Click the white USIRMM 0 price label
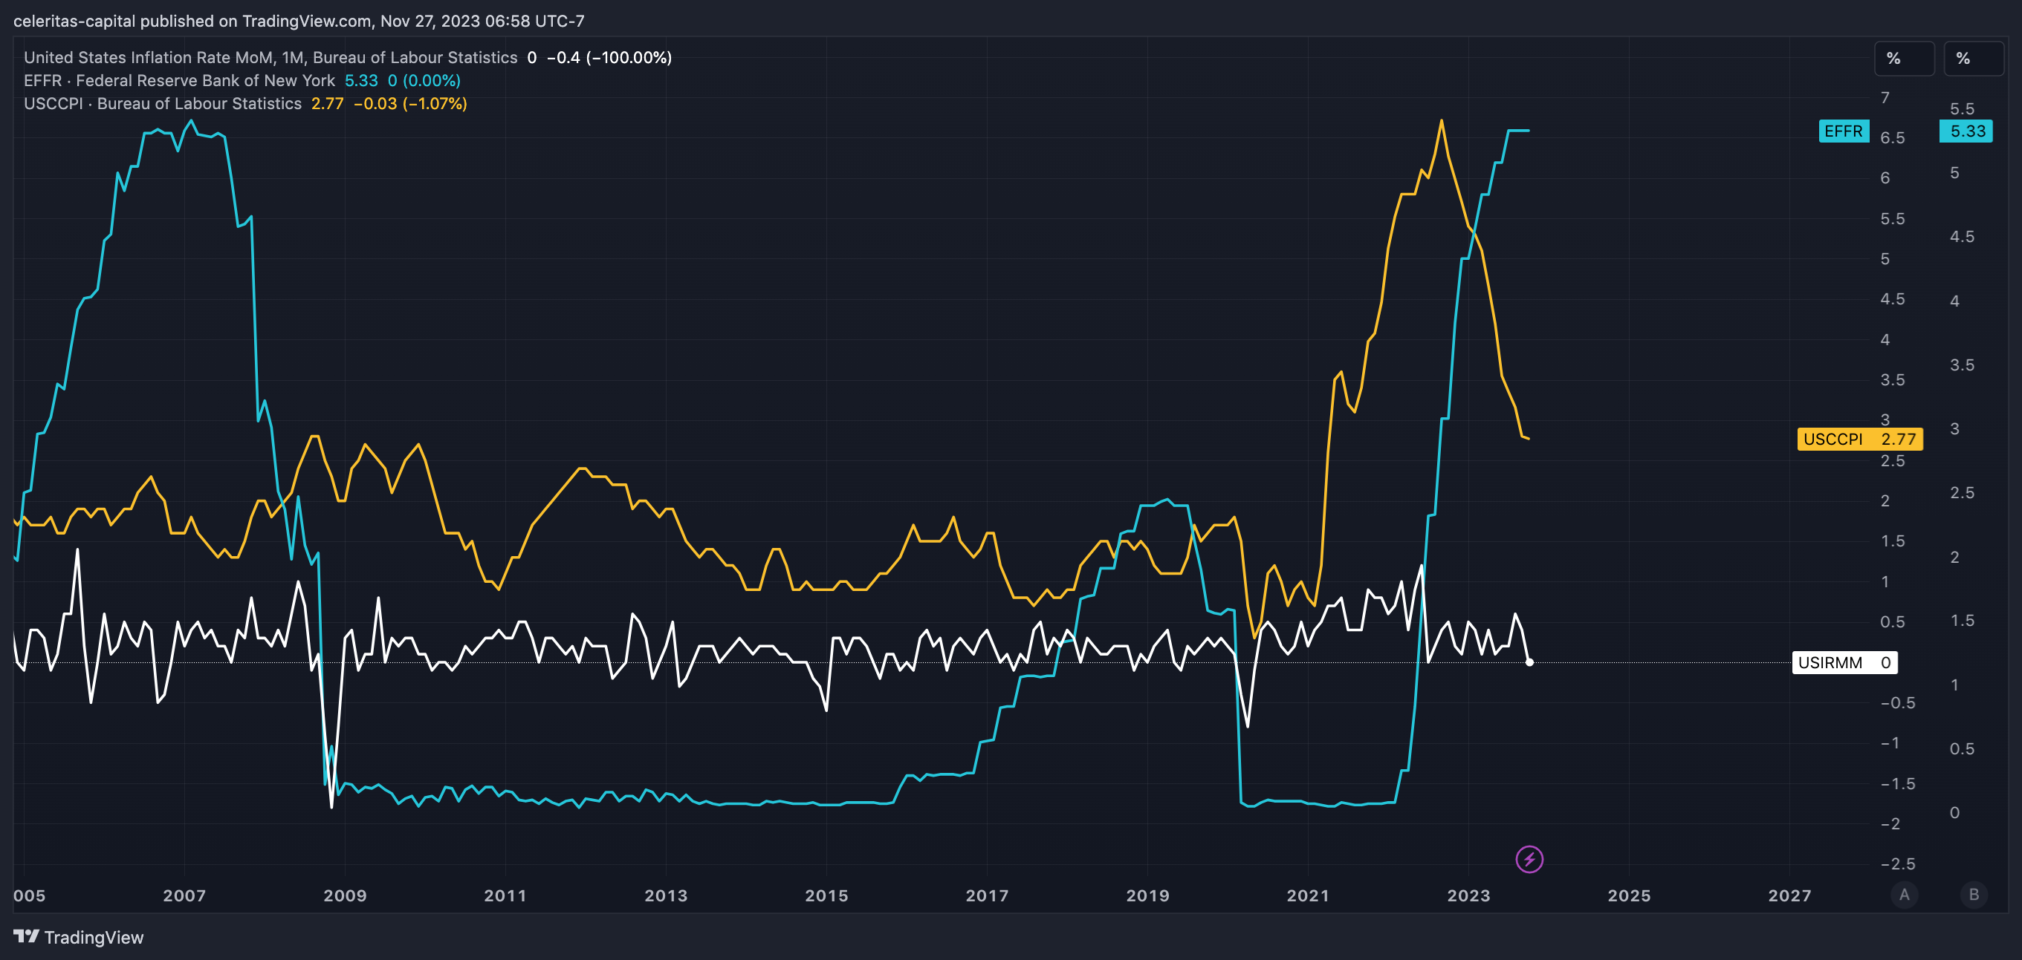 point(1844,662)
